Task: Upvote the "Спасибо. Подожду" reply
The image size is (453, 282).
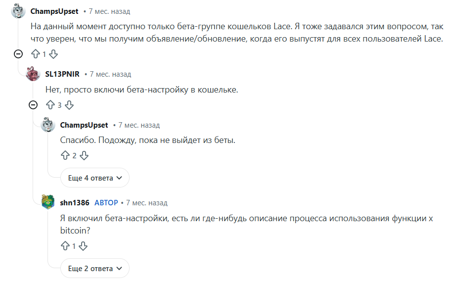Action: click(65, 156)
